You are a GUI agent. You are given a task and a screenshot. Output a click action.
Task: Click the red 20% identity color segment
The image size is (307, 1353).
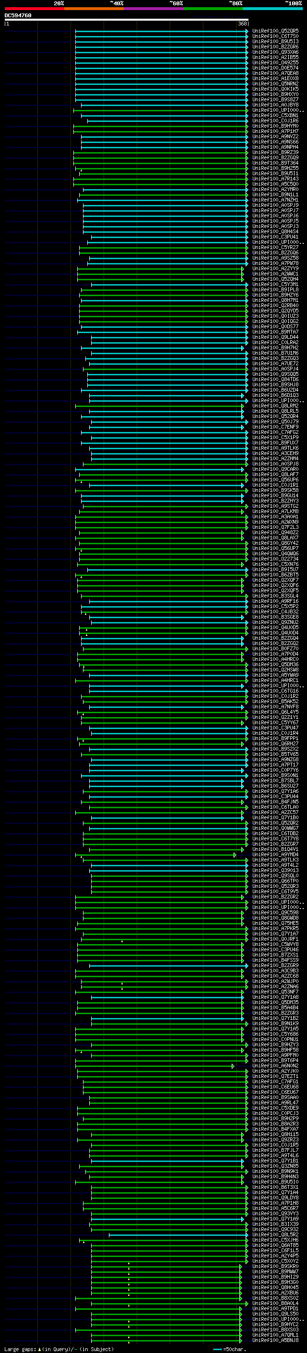tap(34, 9)
